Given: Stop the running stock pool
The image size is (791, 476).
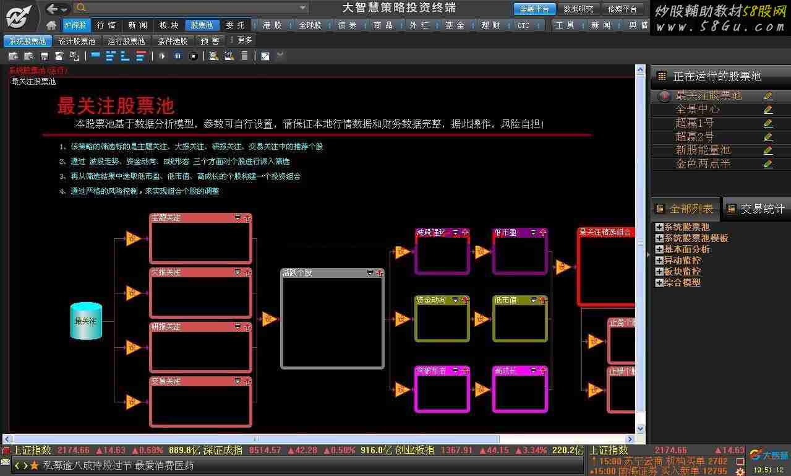Looking at the screenshot, I should coord(193,56).
